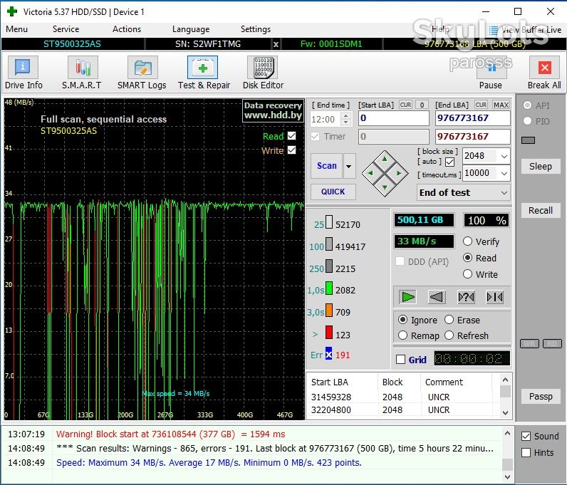Click the Err blue X block icon
Screen dimensions: 567x485
[x=328, y=354]
